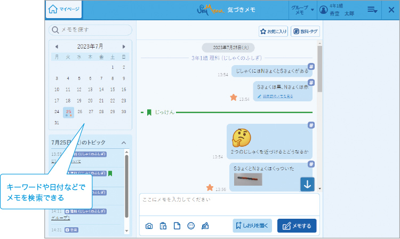The height and width of the screenshot is (239, 400).
Task: Collapse the 7月25日 topics panel
Action: click(124, 142)
